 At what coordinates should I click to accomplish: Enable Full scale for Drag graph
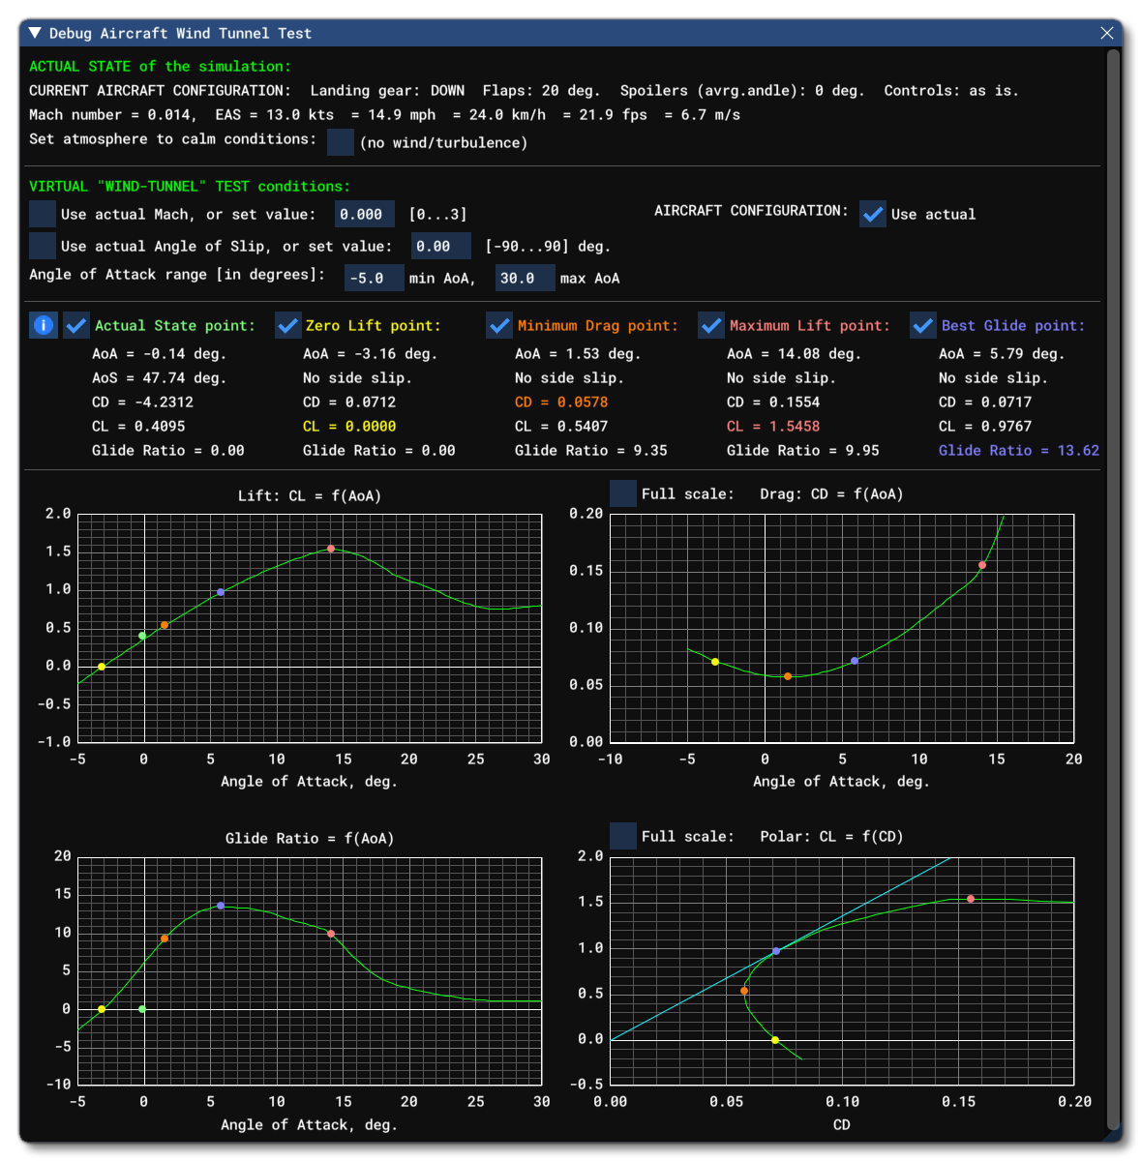tap(623, 493)
